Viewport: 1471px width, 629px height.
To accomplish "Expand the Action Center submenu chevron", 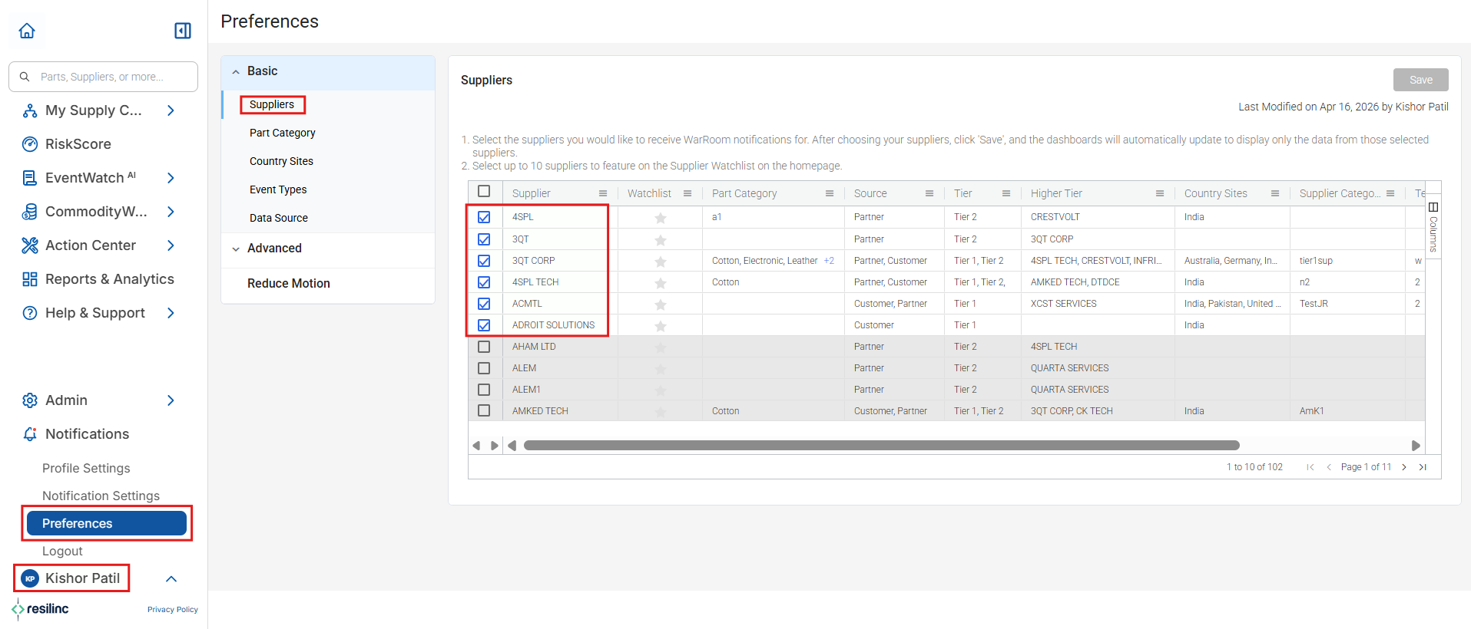I will (x=171, y=245).
